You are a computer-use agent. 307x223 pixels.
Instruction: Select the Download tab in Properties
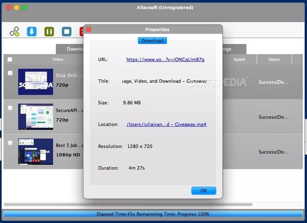[152, 40]
